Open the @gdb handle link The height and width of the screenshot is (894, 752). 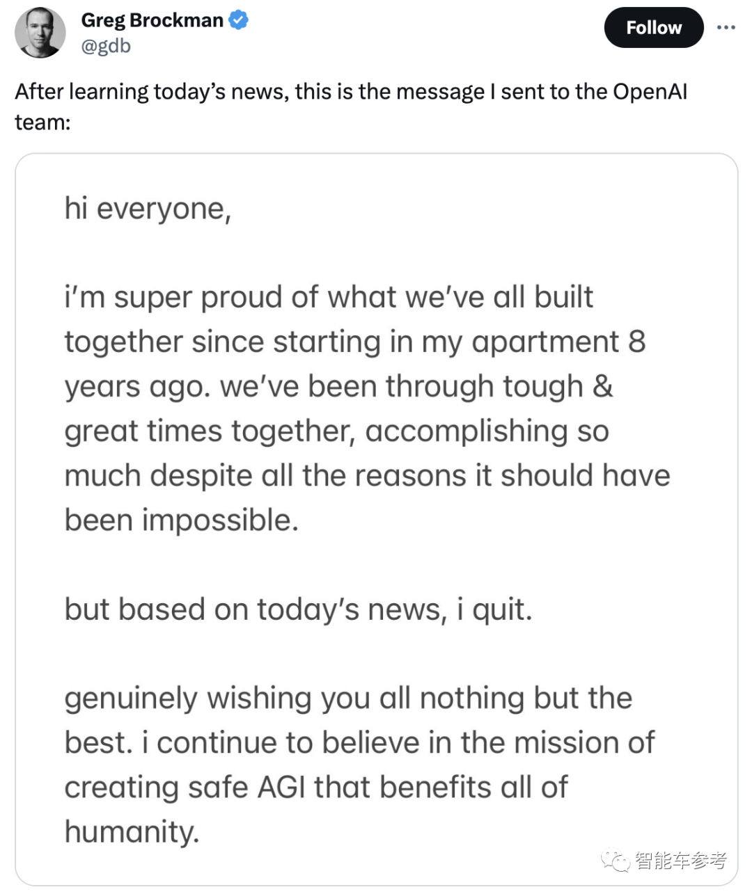click(106, 46)
